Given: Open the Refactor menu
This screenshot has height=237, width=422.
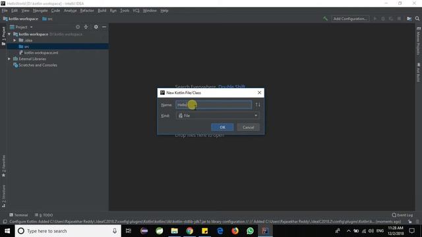Looking at the screenshot, I should [87, 11].
